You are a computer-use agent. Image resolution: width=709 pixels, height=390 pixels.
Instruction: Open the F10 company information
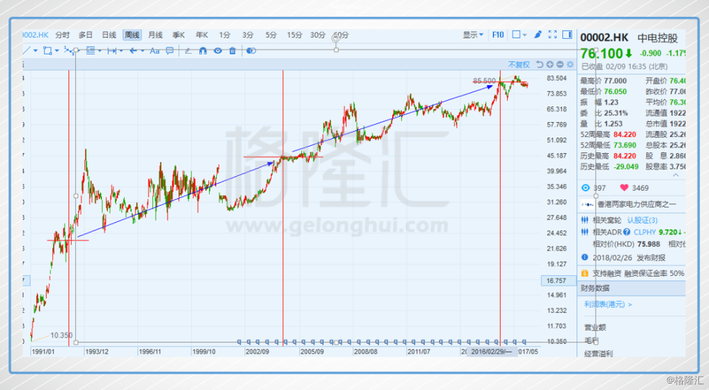498,35
